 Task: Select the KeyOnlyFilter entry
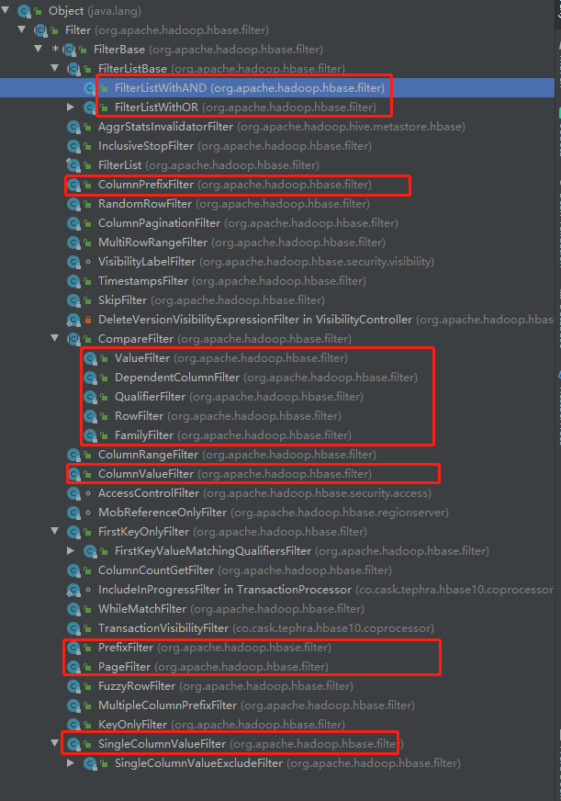click(x=132, y=725)
